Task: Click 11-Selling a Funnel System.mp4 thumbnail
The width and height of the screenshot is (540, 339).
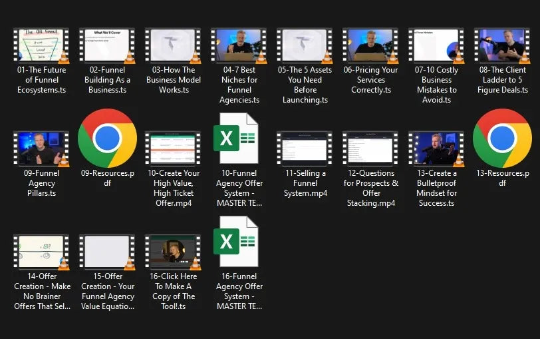Action: [x=305, y=149]
